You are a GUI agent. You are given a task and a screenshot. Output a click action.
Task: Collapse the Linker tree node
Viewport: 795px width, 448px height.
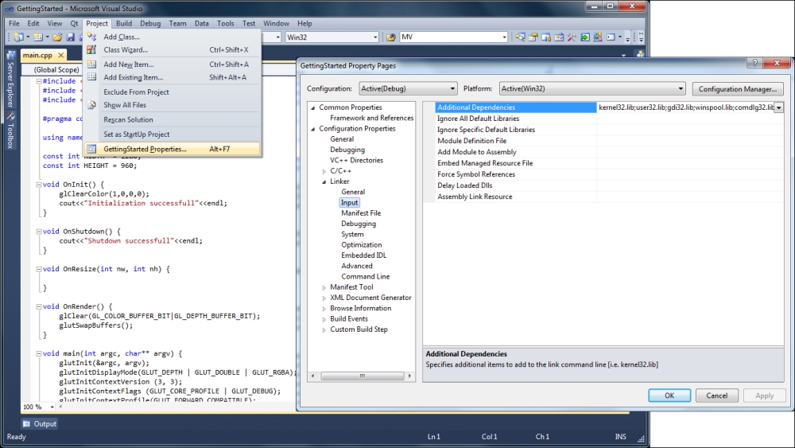pos(324,181)
